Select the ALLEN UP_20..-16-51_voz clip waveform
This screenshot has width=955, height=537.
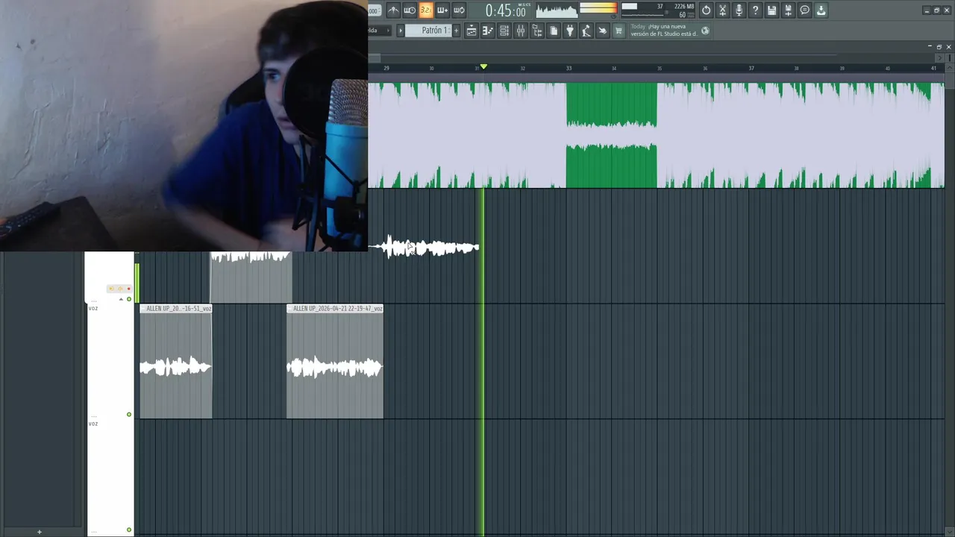pos(176,366)
